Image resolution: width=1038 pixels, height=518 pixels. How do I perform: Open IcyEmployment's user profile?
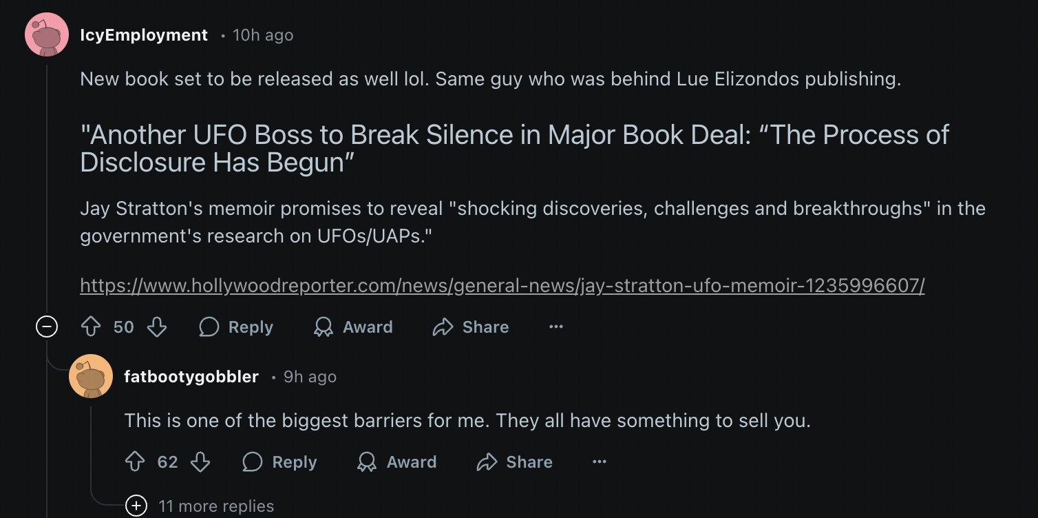click(x=144, y=35)
